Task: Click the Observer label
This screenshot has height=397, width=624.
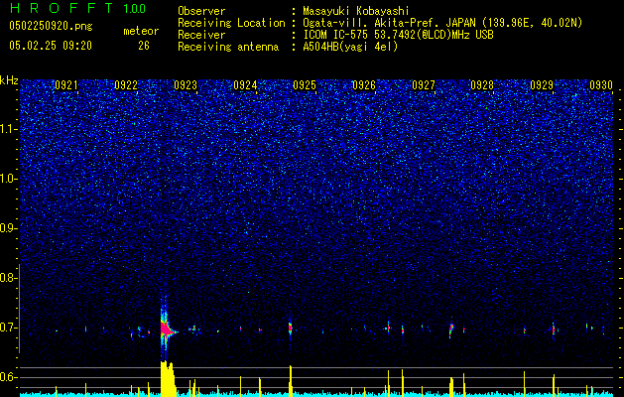Action: [201, 11]
